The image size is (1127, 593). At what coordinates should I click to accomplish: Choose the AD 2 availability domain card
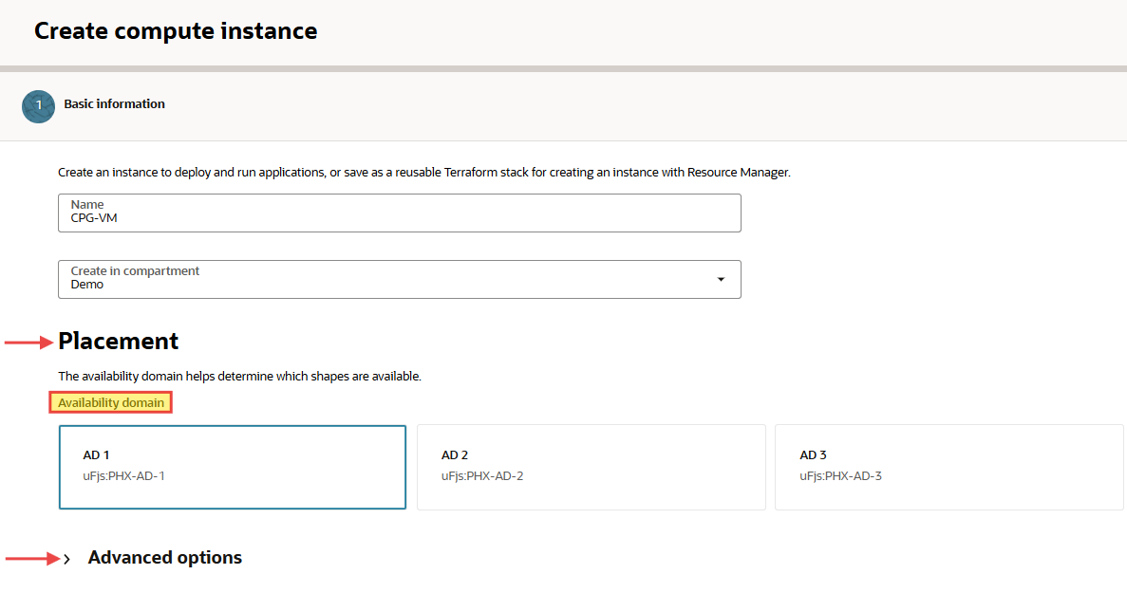pyautogui.click(x=591, y=467)
